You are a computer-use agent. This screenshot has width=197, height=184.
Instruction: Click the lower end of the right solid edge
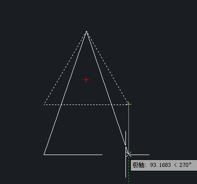[x=125, y=145]
